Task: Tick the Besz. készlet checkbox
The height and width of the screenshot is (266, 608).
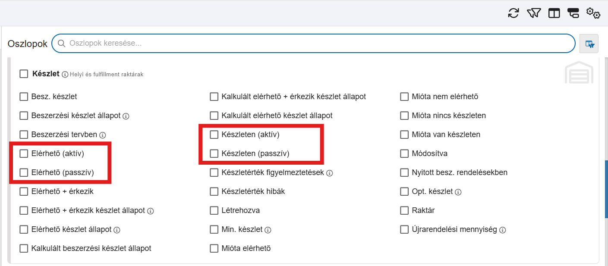Action: (24, 97)
